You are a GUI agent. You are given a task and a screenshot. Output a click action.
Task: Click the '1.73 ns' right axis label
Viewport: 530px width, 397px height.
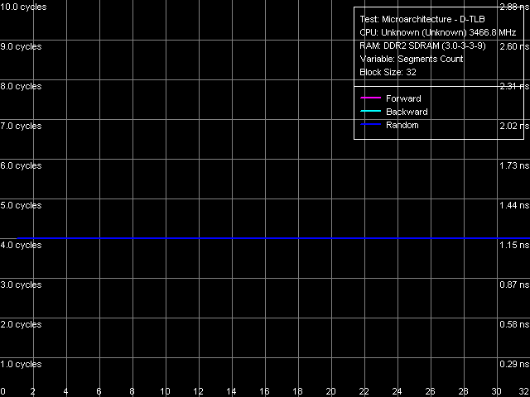(514, 165)
